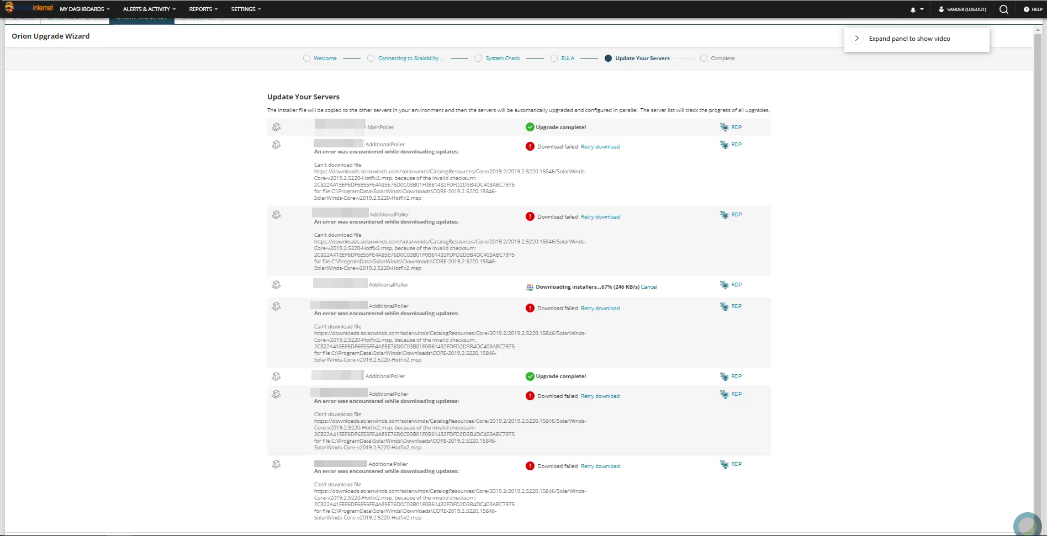Click the server icon of the second failed poller
Image resolution: width=1047 pixels, height=536 pixels.
[x=276, y=215]
